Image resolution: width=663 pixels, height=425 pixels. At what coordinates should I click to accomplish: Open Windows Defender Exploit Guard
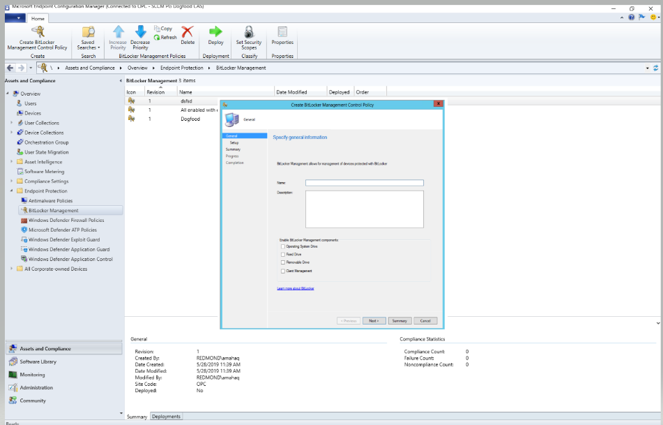64,239
